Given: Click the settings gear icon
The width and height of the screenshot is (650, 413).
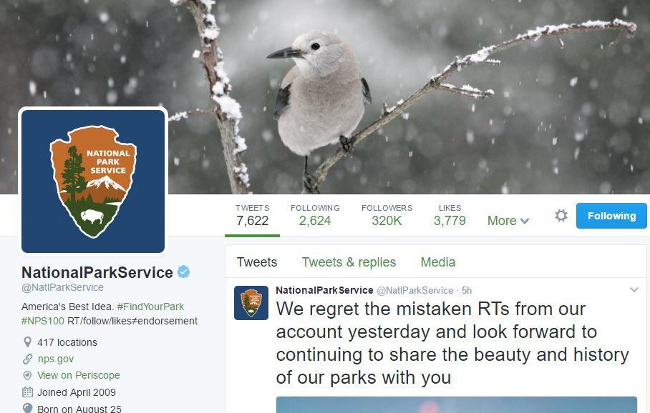Looking at the screenshot, I should tap(561, 214).
